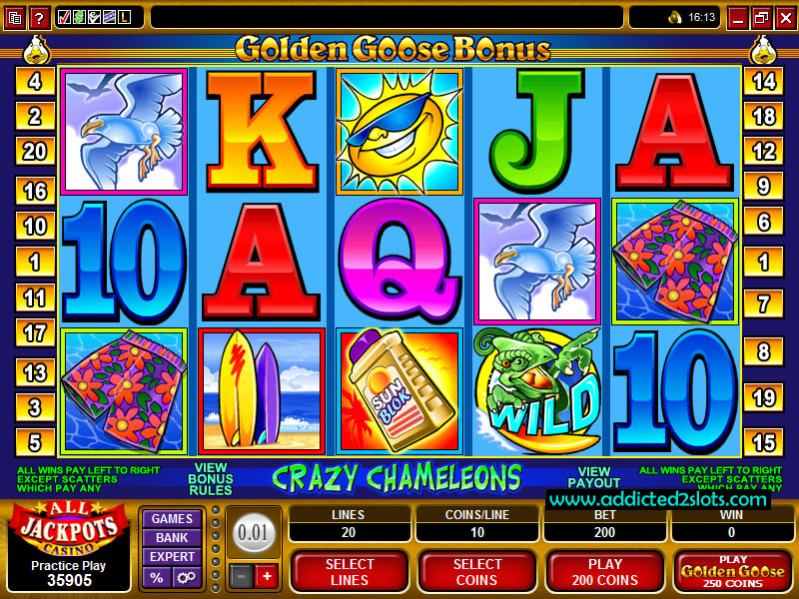Open the Games menu

[172, 518]
